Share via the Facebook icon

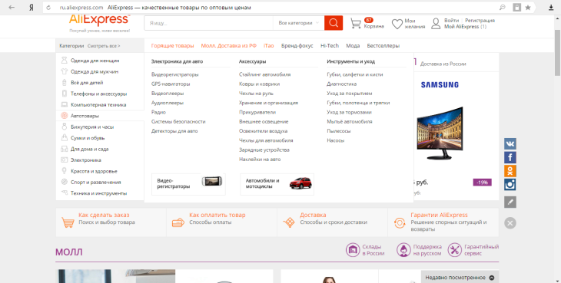tap(510, 157)
